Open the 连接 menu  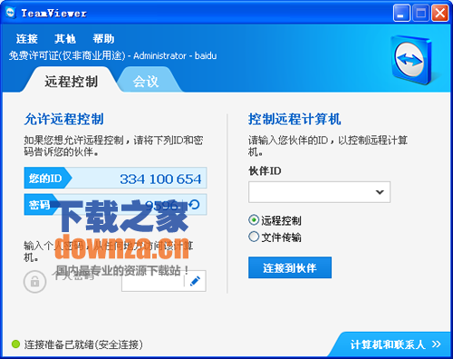27,39
